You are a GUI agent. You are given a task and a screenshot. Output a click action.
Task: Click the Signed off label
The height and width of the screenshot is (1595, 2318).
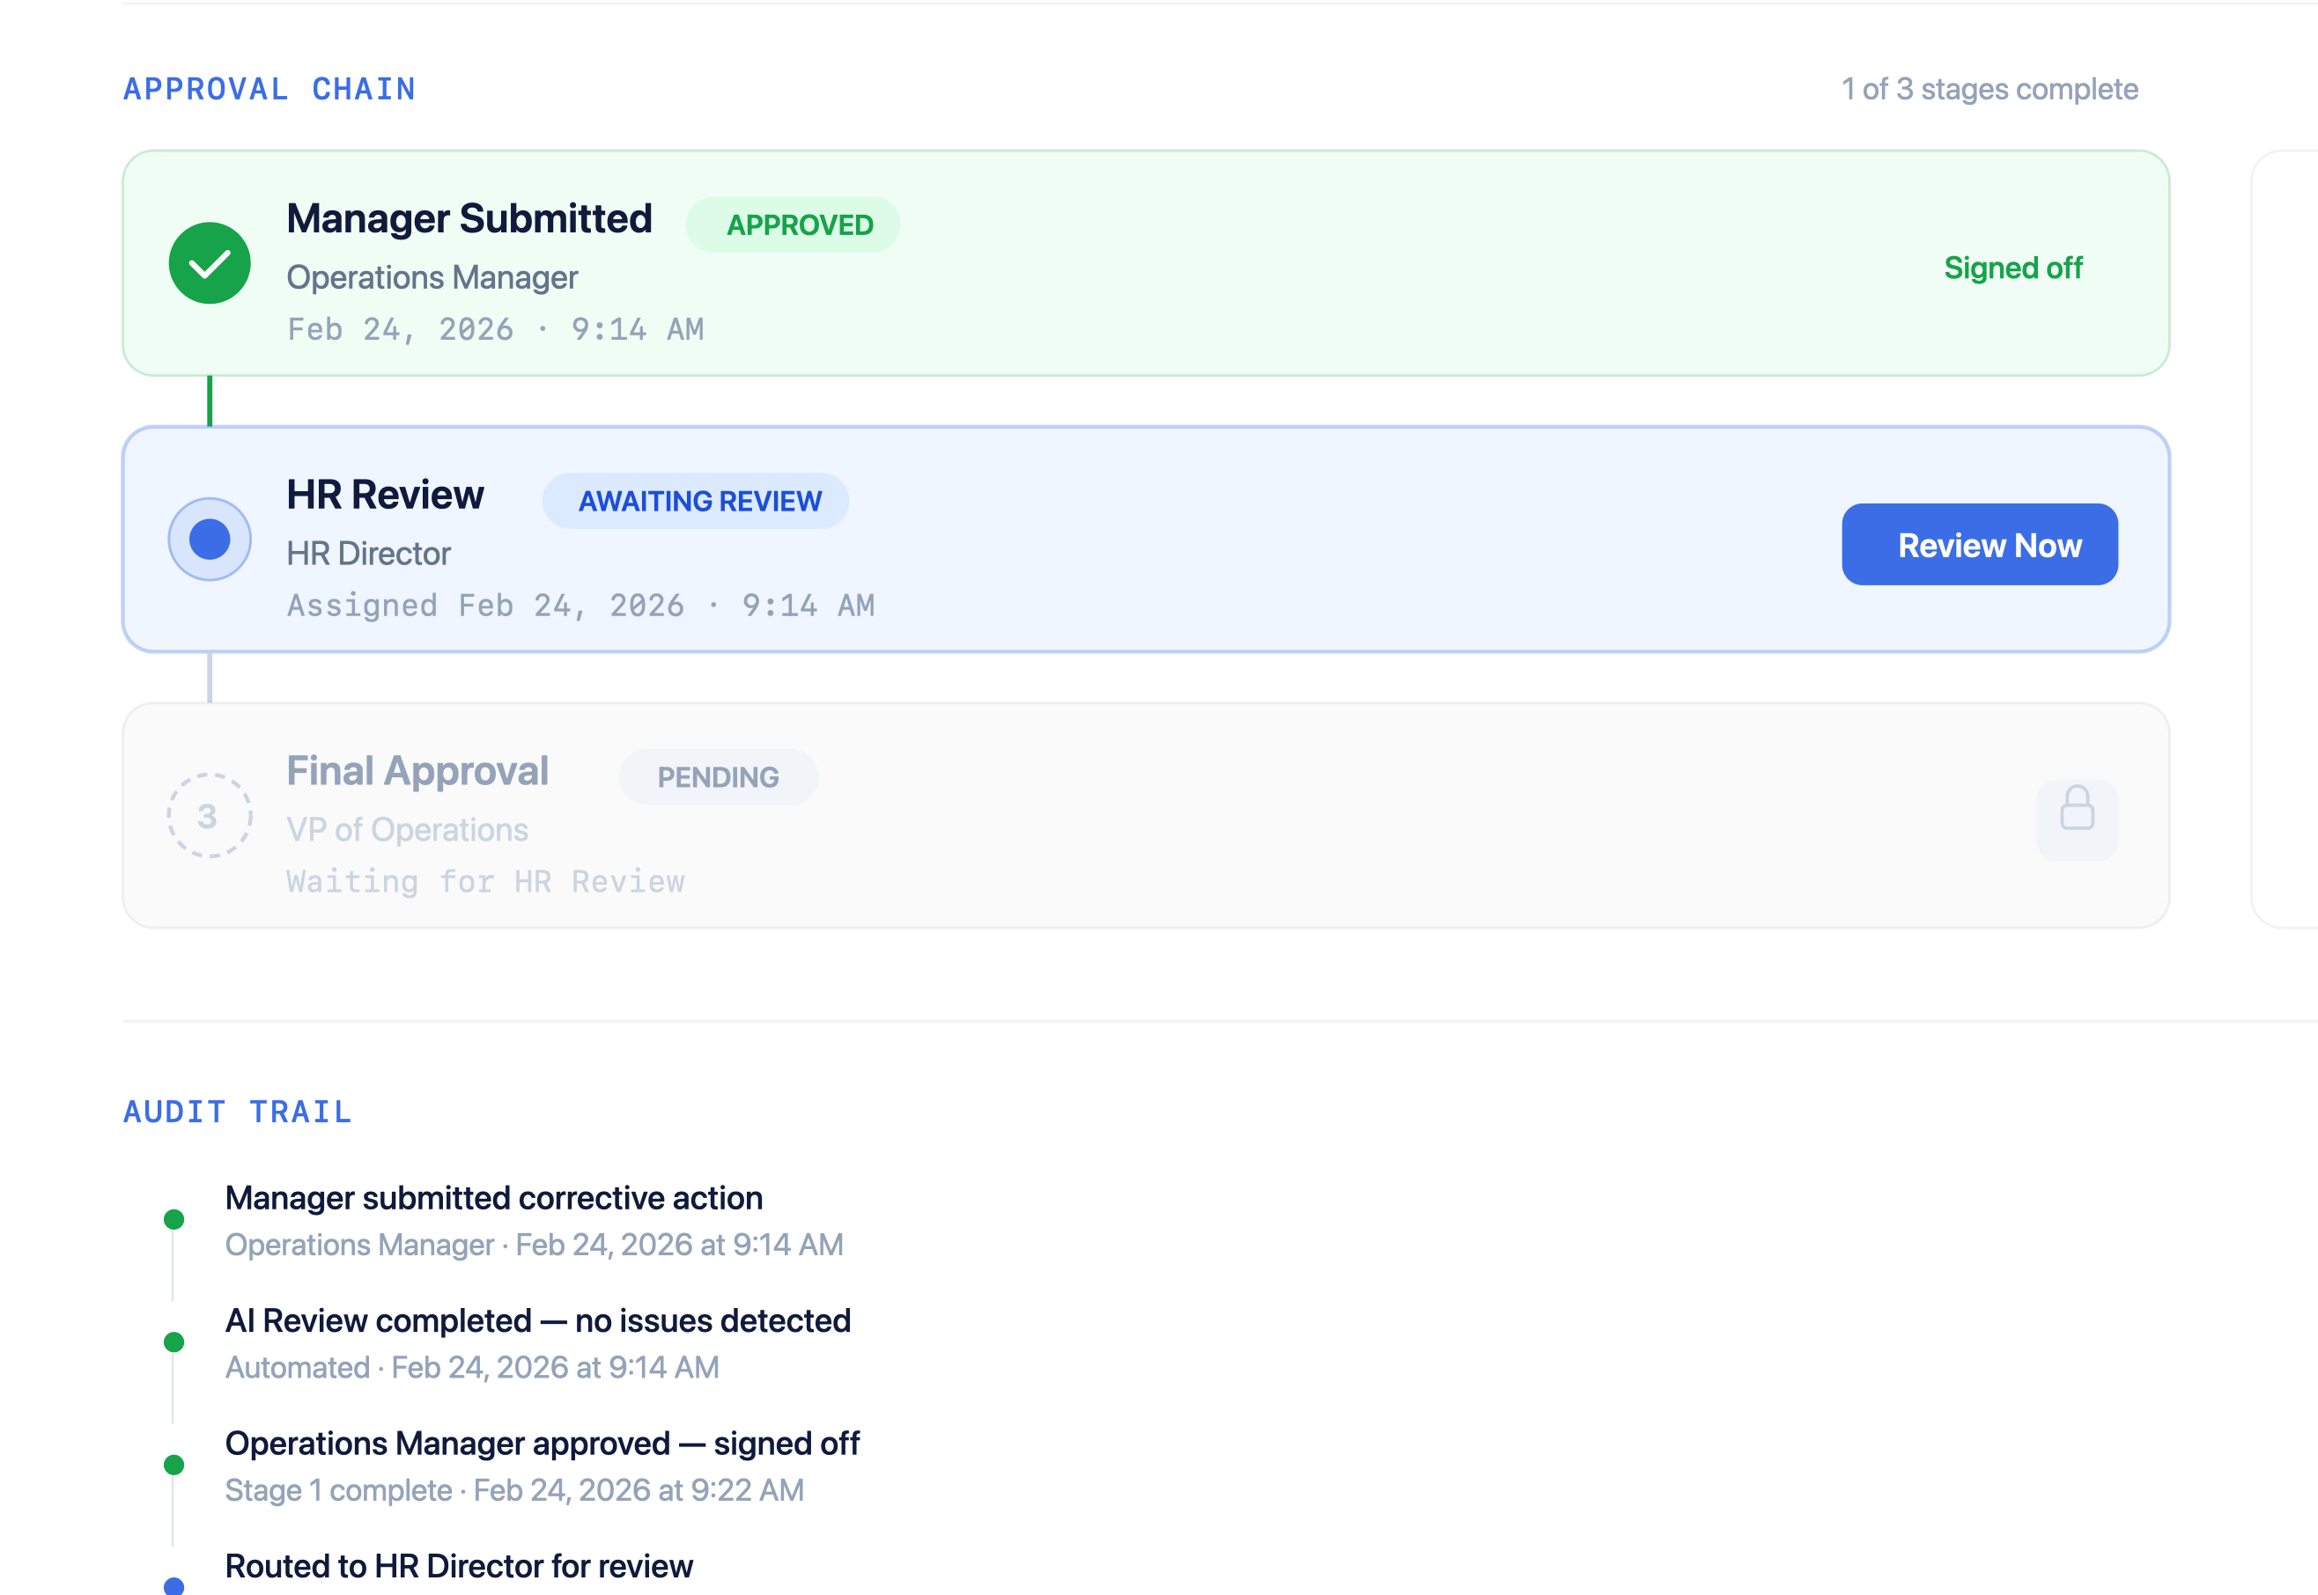(2013, 268)
